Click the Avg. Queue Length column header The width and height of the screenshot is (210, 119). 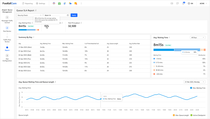(x=112, y=44)
